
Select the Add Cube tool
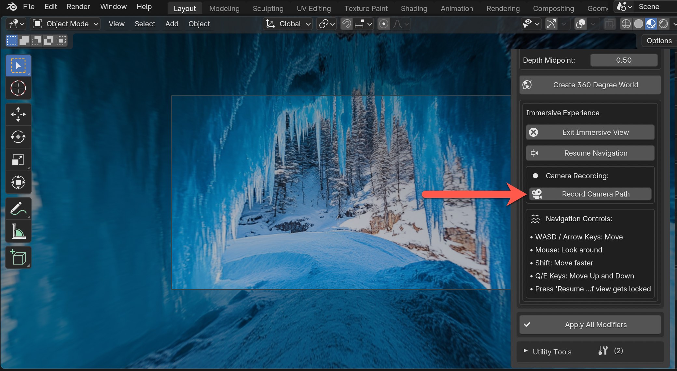18,257
